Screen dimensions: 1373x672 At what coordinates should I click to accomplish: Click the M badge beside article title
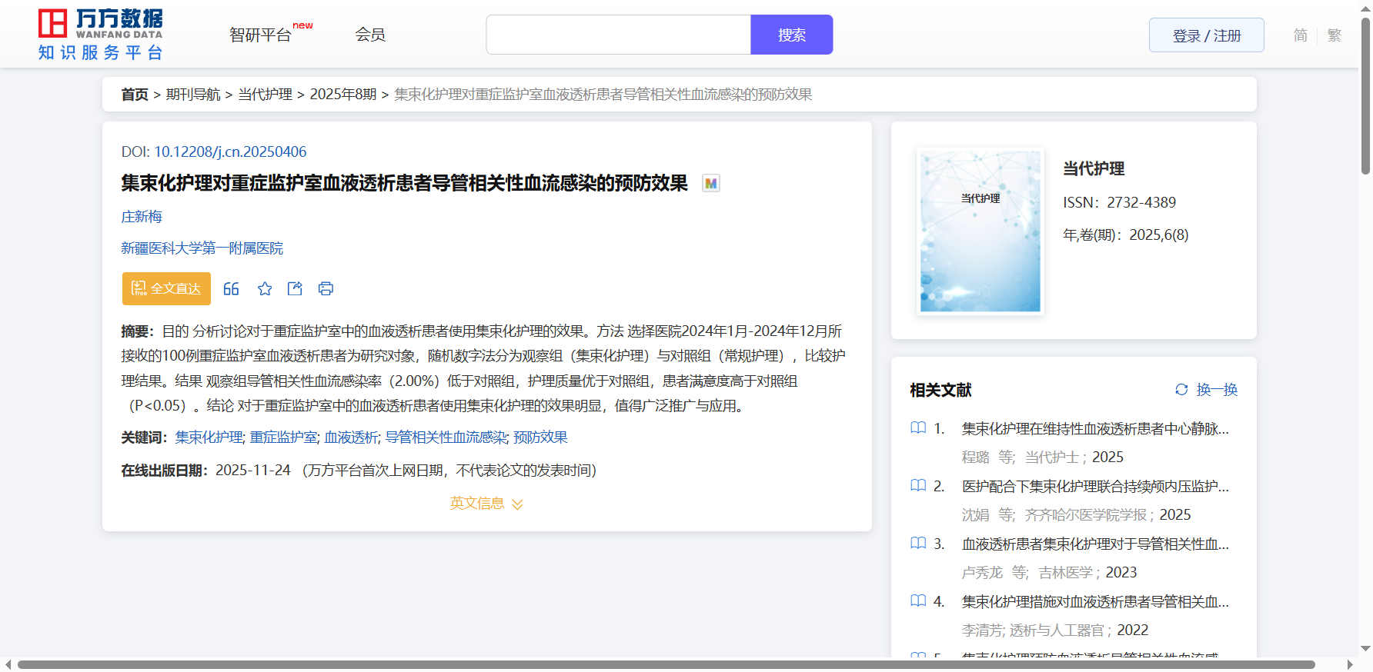(x=711, y=184)
